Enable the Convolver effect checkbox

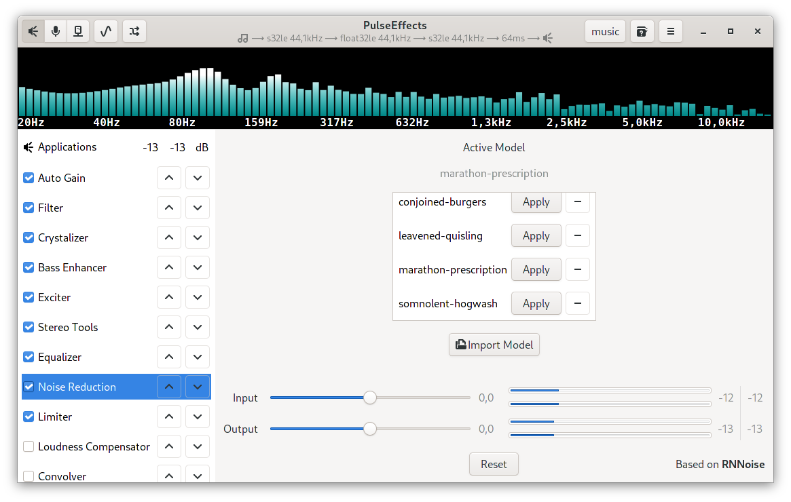(x=29, y=476)
